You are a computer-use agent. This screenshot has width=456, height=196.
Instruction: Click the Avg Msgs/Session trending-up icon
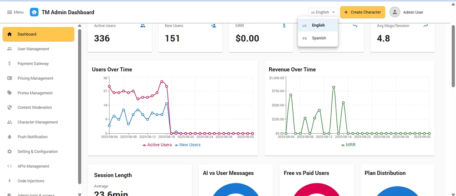426,26
